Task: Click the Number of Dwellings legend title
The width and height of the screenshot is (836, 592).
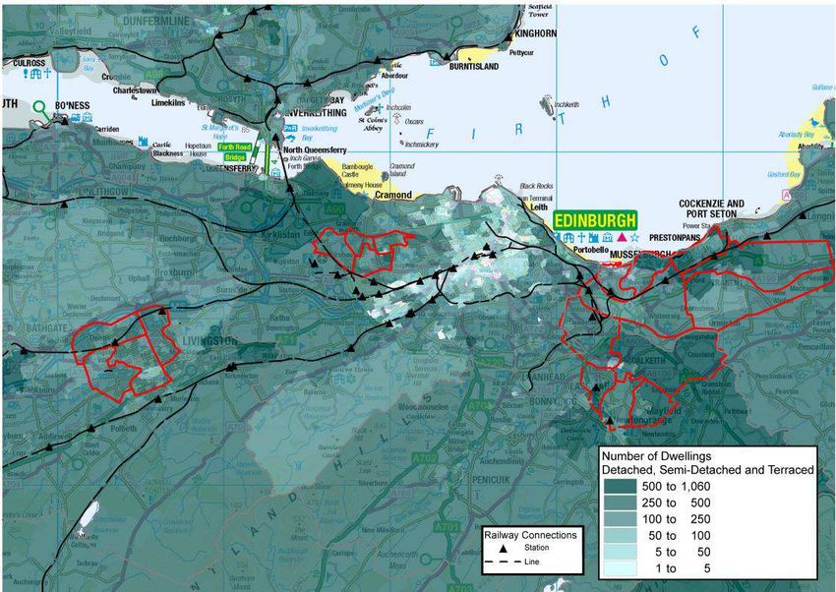Action: pos(656,456)
